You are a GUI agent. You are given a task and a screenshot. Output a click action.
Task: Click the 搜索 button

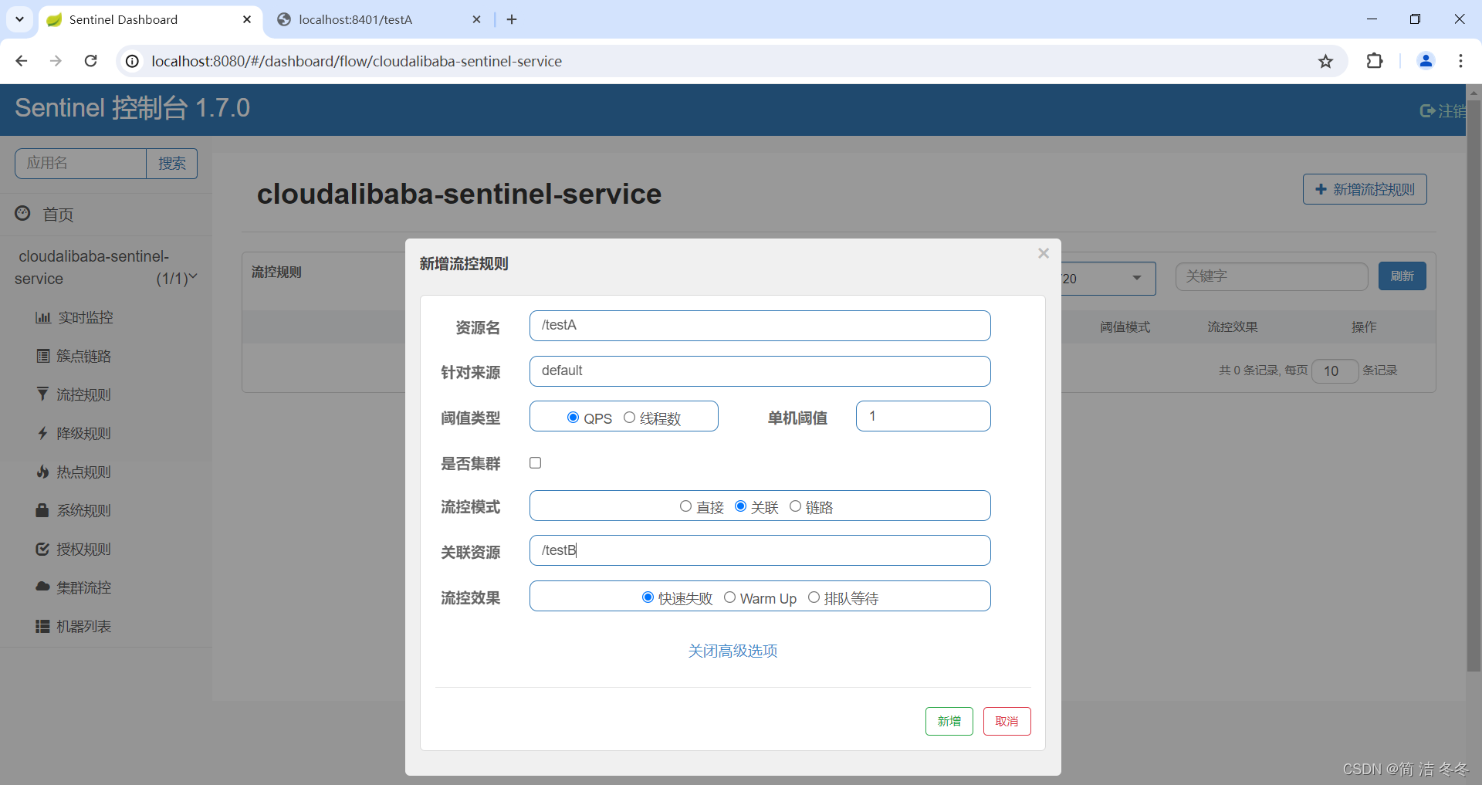[x=172, y=164]
